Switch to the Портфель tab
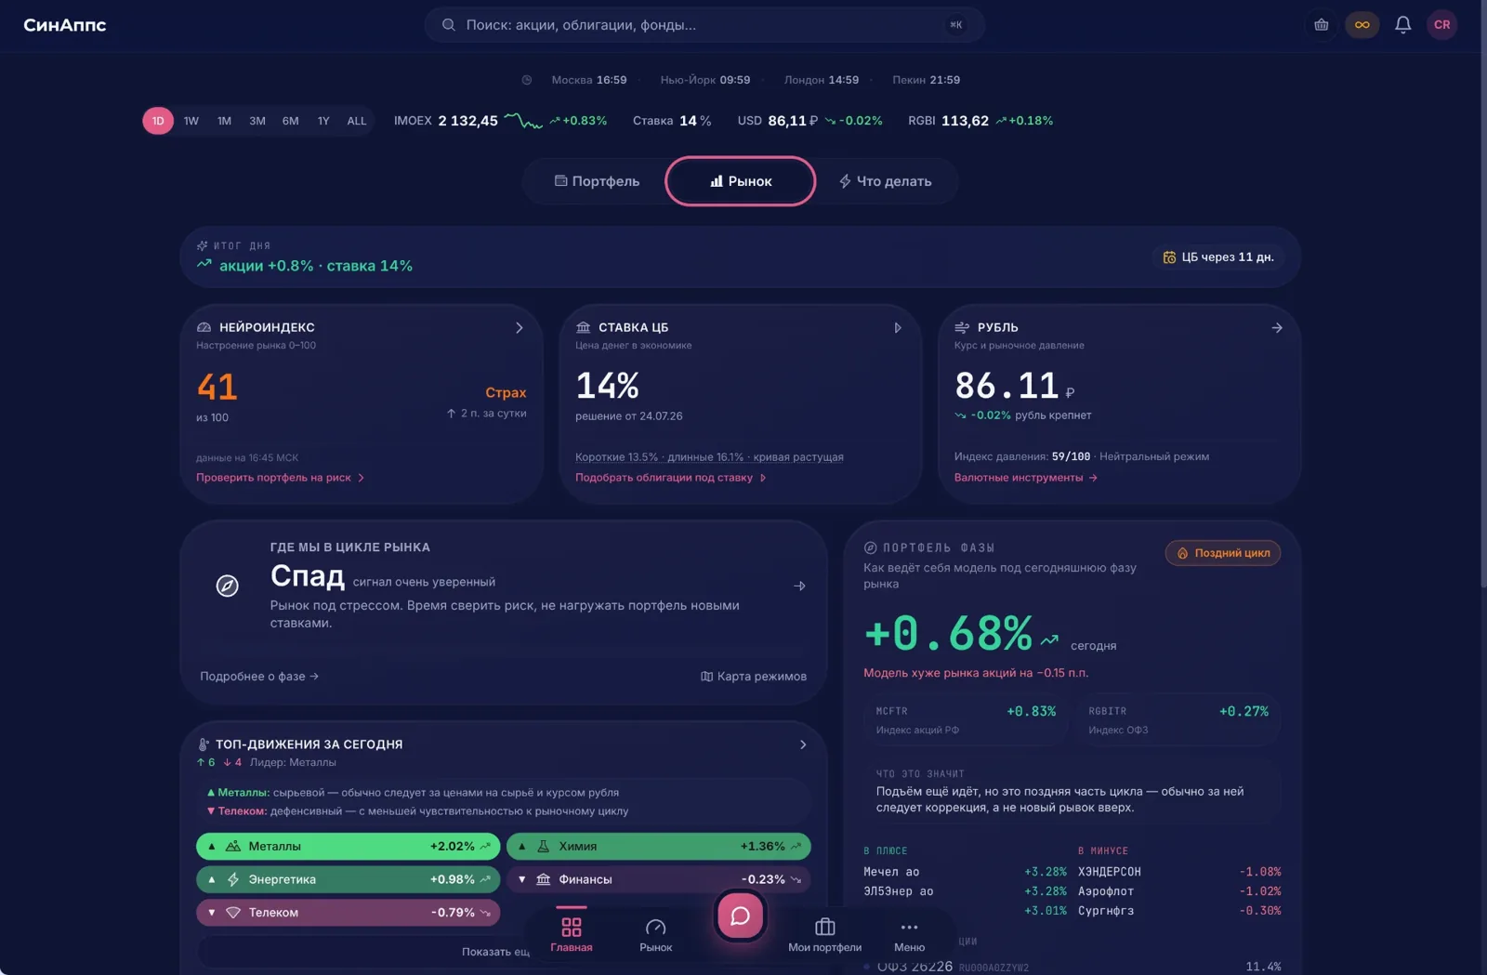The width and height of the screenshot is (1487, 975). 597,181
